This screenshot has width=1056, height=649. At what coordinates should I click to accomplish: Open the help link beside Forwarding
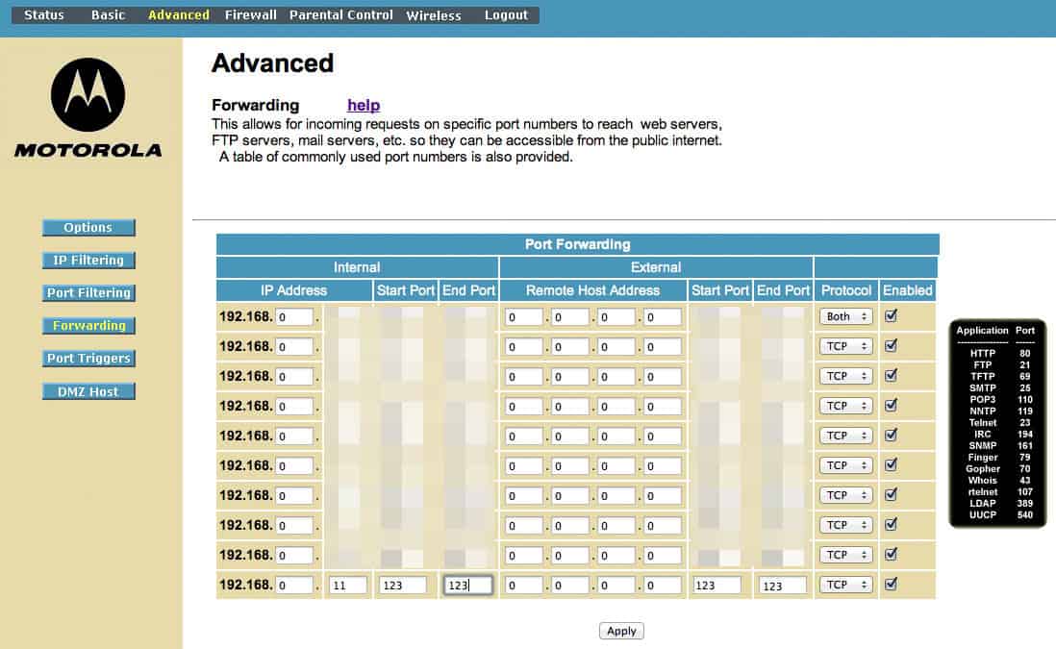pyautogui.click(x=364, y=106)
